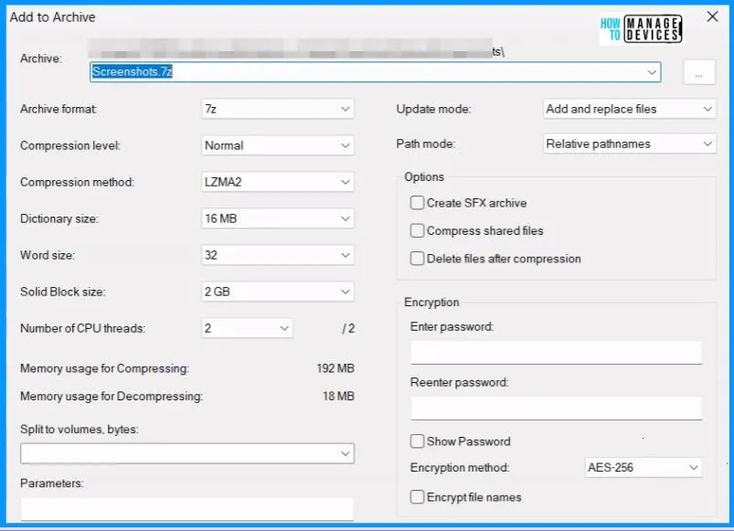Viewport: 734px width, 531px height.
Task: Open Number of CPU threads dropdown
Action: (x=247, y=328)
